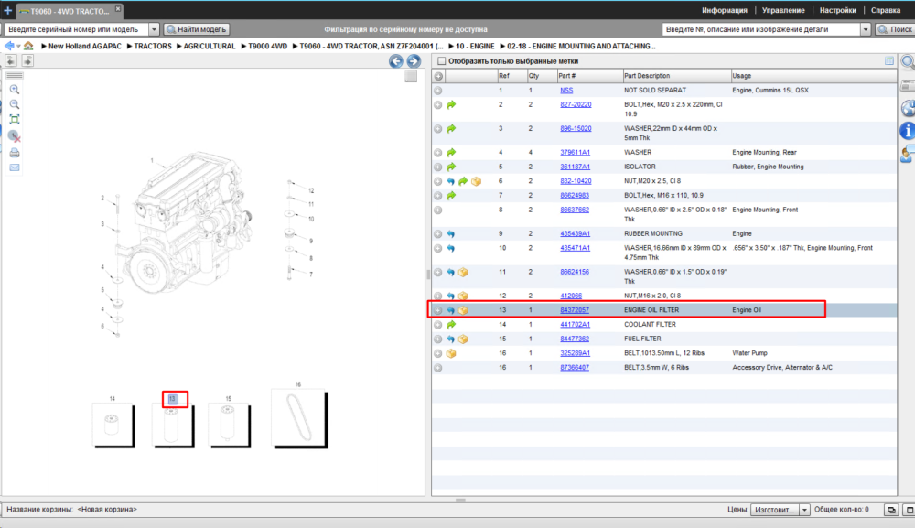Open the serial number or model dropdown arrow
The width and height of the screenshot is (915, 528).
click(x=154, y=29)
